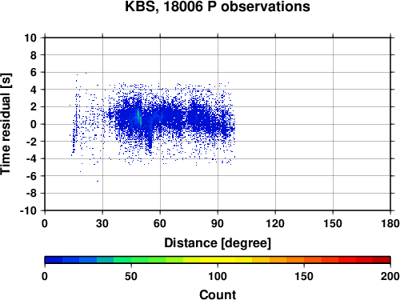Click the x-axis tick label 90
This screenshot has width=400, height=300.
click(x=218, y=223)
